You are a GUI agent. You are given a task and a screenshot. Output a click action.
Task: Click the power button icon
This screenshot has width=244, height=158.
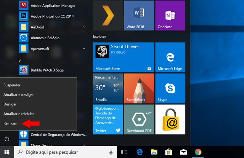pos(7,139)
